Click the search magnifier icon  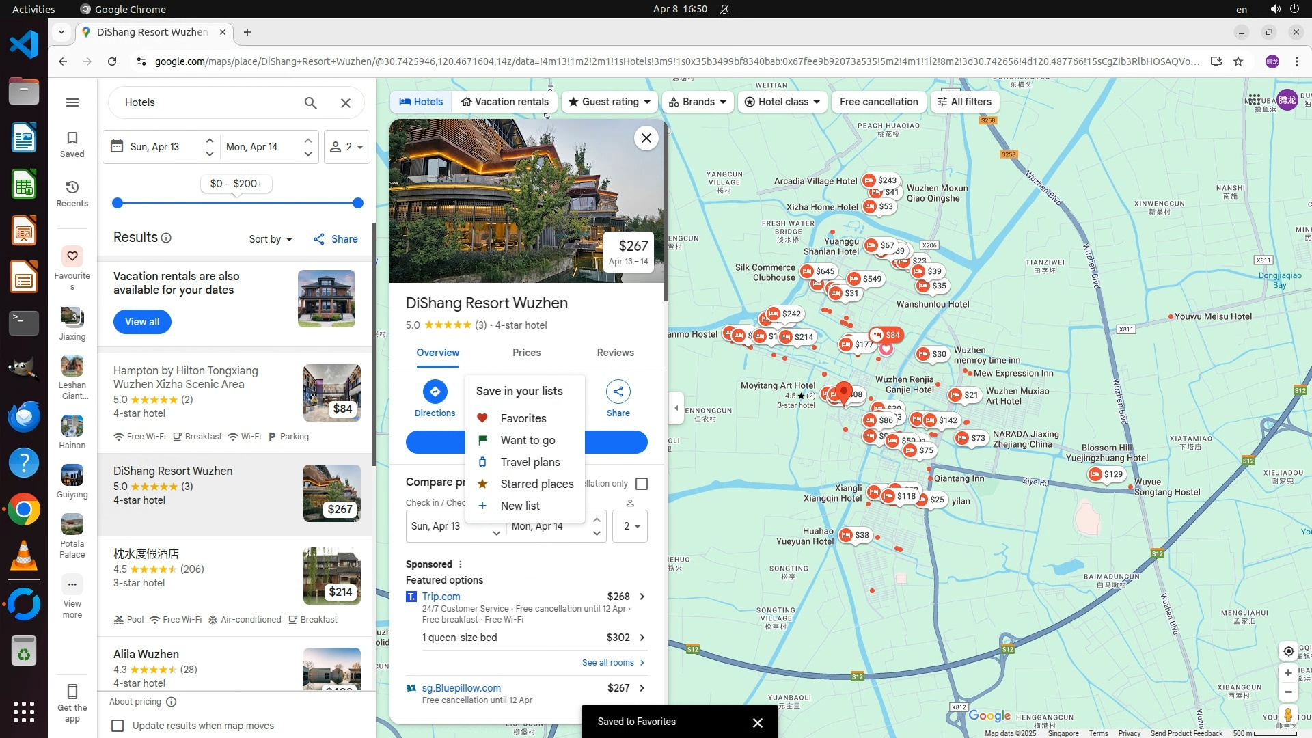pos(310,102)
